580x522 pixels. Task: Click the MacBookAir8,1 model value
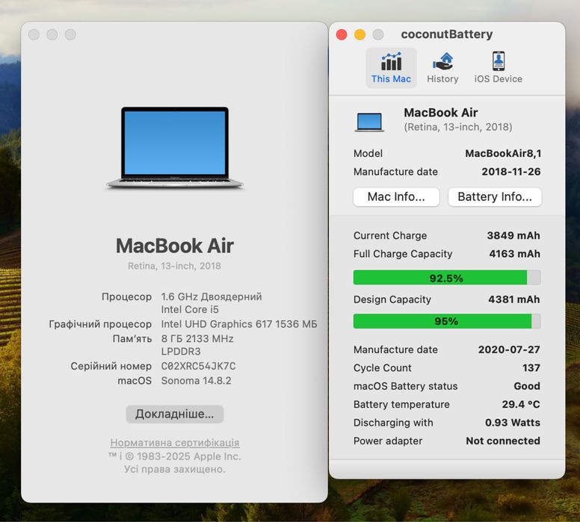click(503, 153)
